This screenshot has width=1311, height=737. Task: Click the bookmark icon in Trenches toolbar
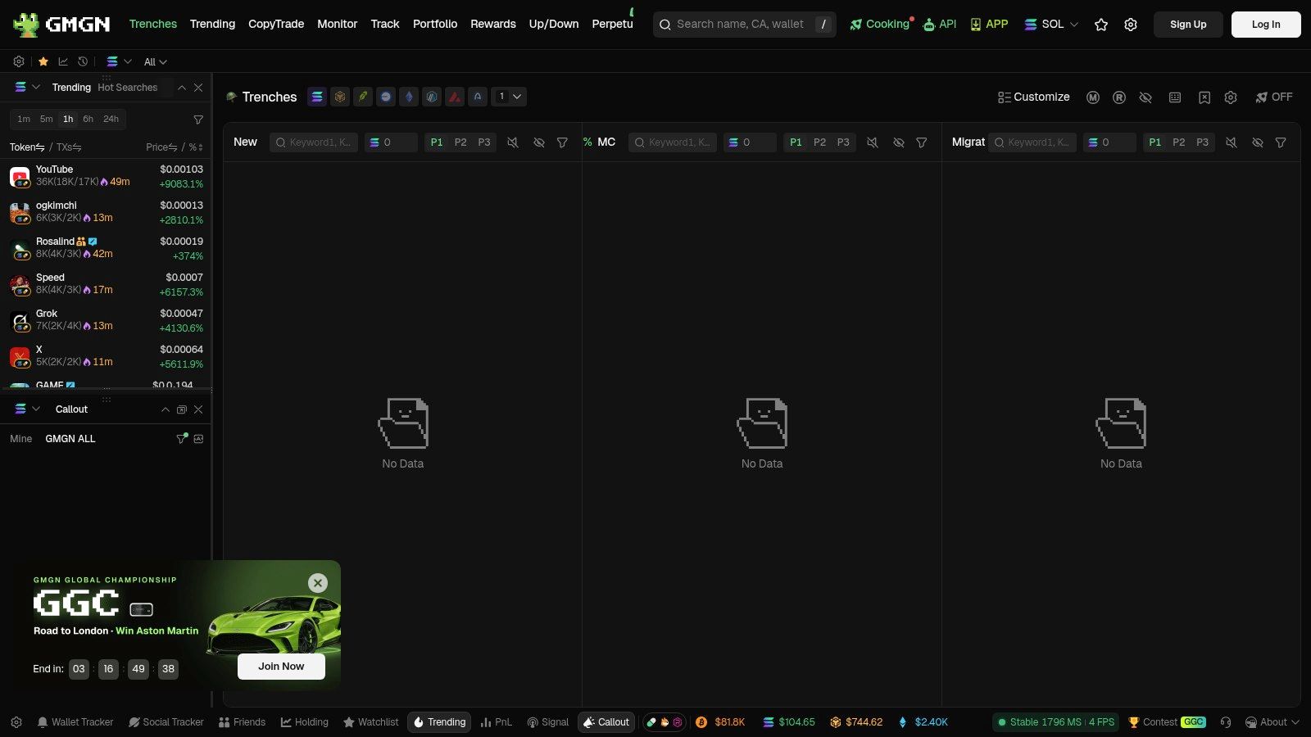pos(1204,97)
